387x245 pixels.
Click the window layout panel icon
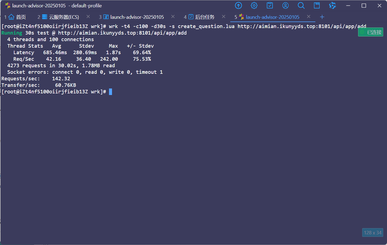(317, 5)
